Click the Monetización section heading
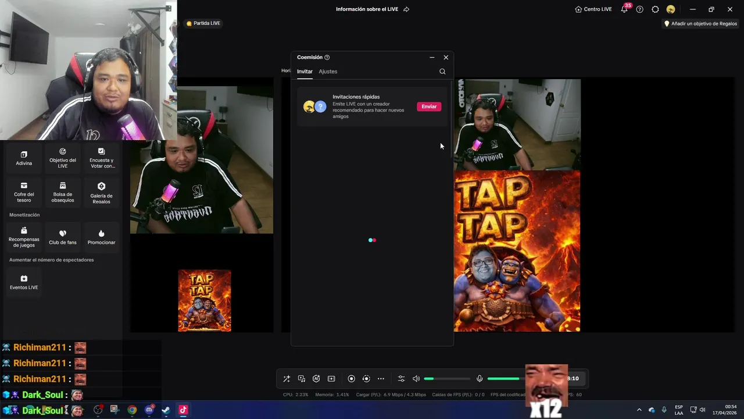The width and height of the screenshot is (744, 419). tap(24, 215)
